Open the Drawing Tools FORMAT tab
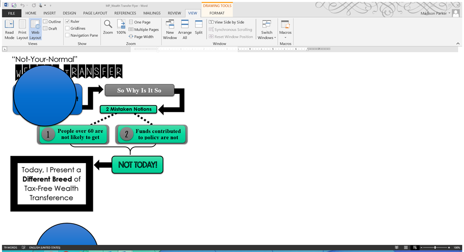Viewport: 464px width, 252px height. pos(217,13)
